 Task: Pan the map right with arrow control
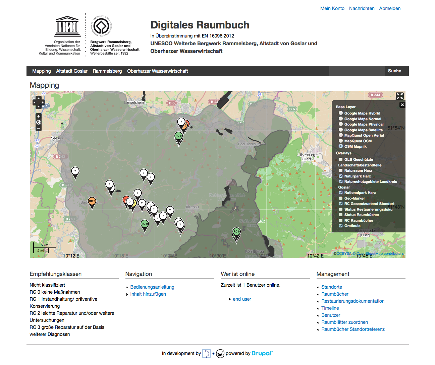click(43, 102)
